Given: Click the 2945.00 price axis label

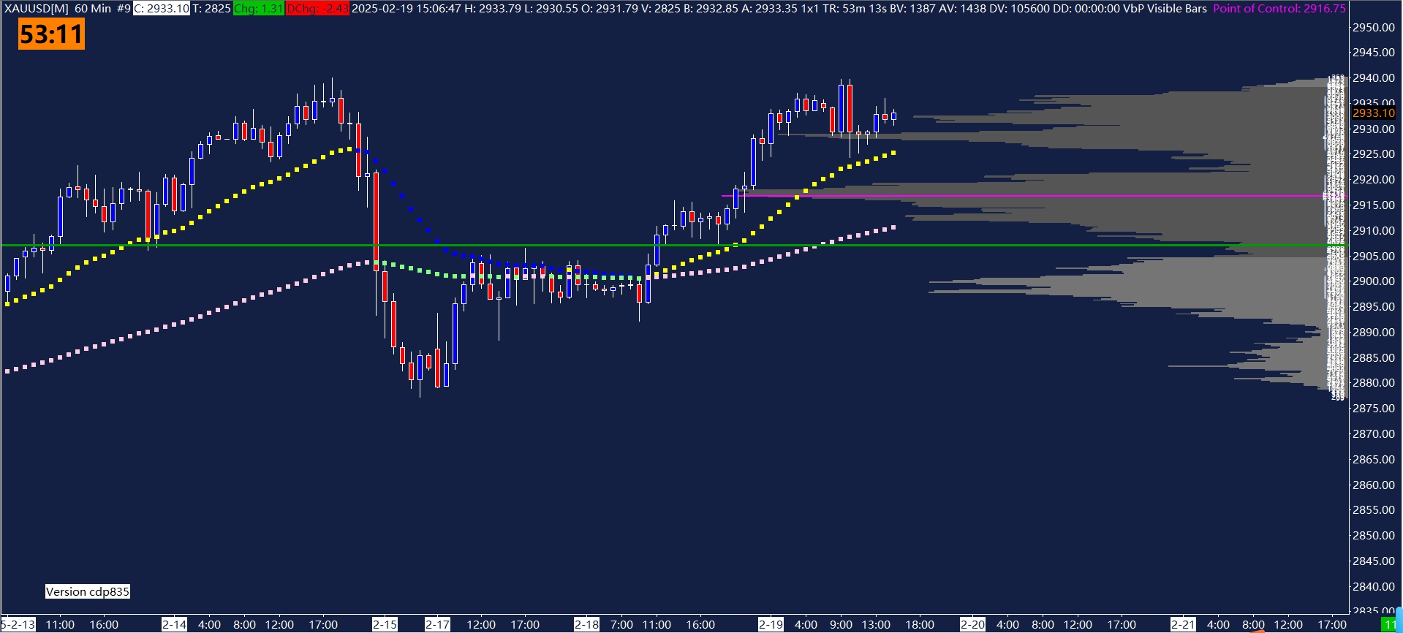Looking at the screenshot, I should tap(1374, 53).
